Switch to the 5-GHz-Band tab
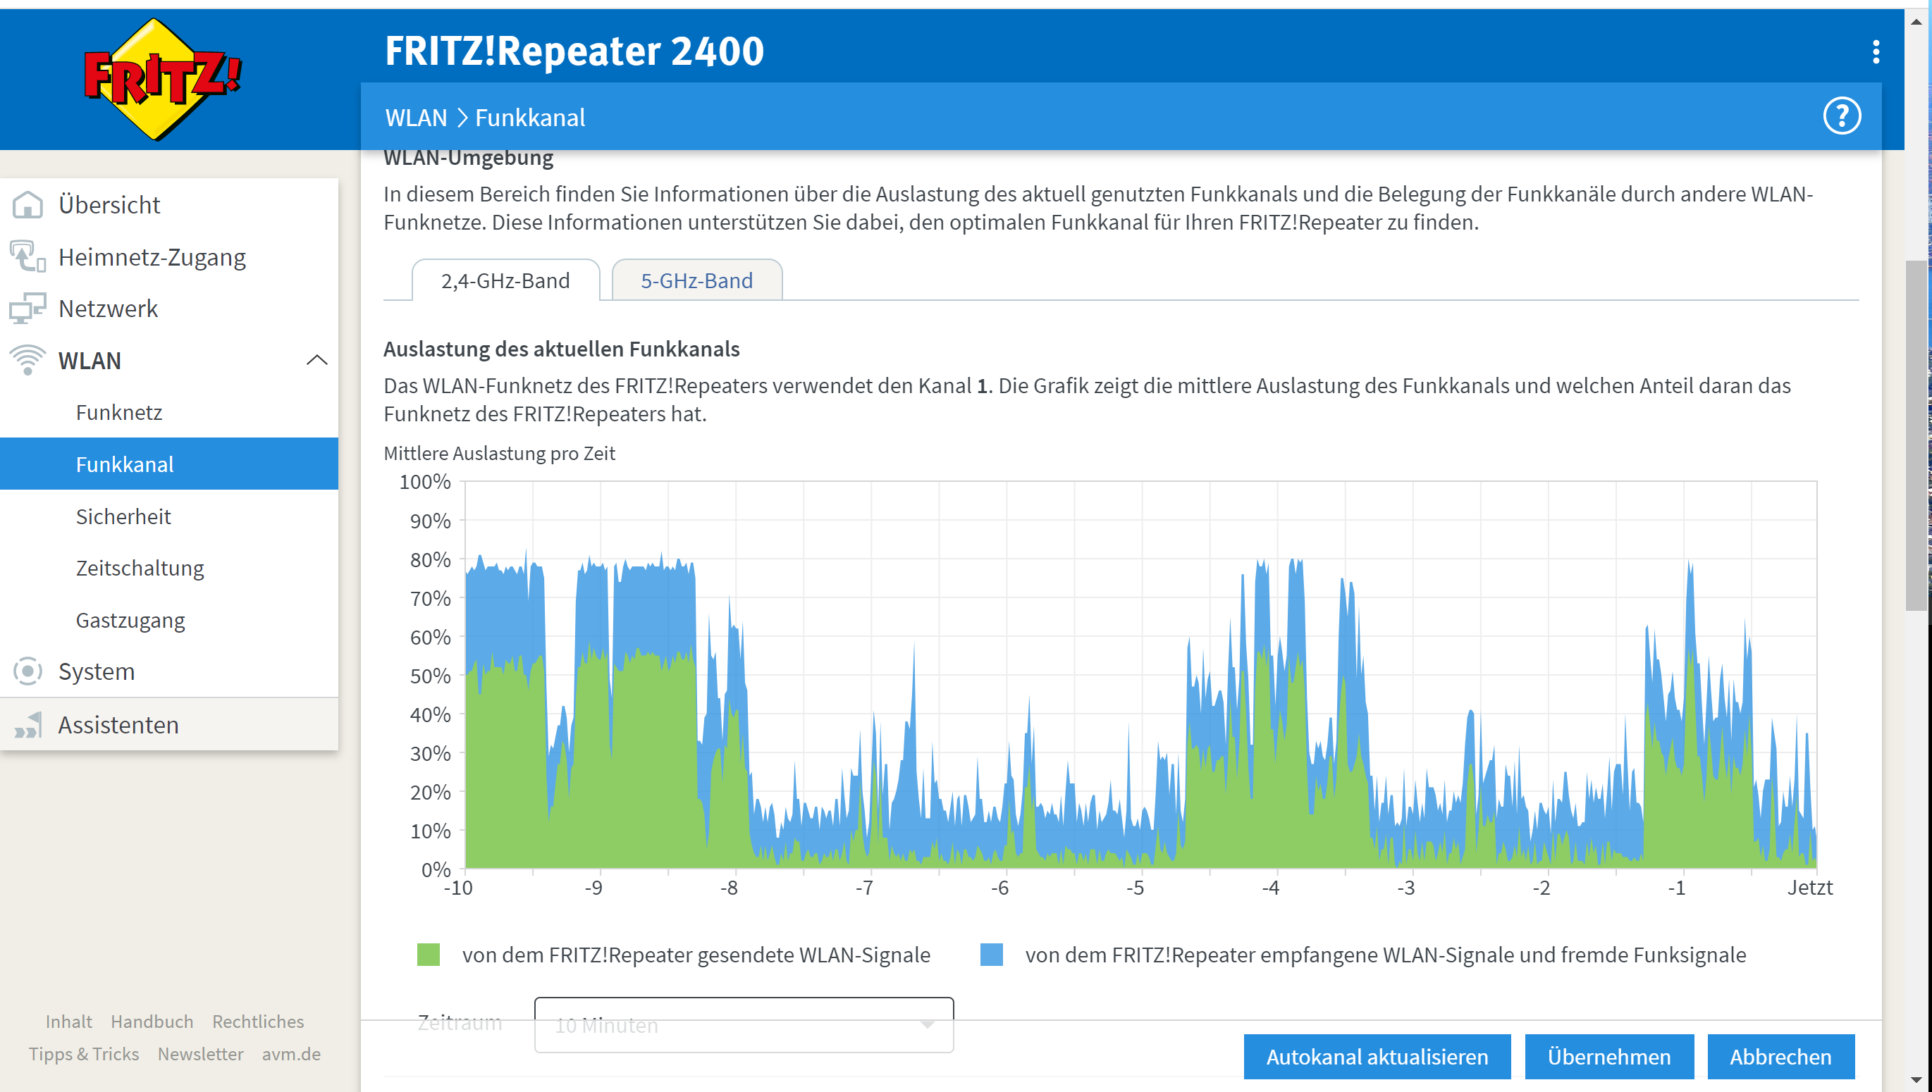The width and height of the screenshot is (1932, 1092). tap(696, 280)
